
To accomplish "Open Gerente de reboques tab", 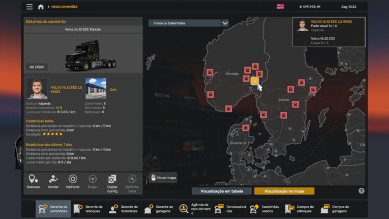I will 88,209.
